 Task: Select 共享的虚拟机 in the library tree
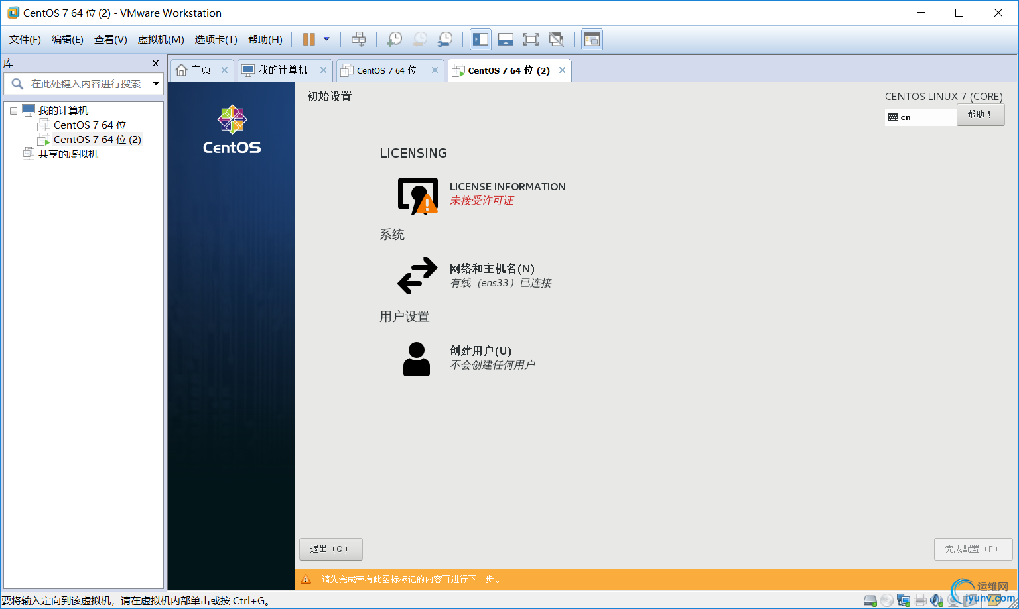coord(68,154)
